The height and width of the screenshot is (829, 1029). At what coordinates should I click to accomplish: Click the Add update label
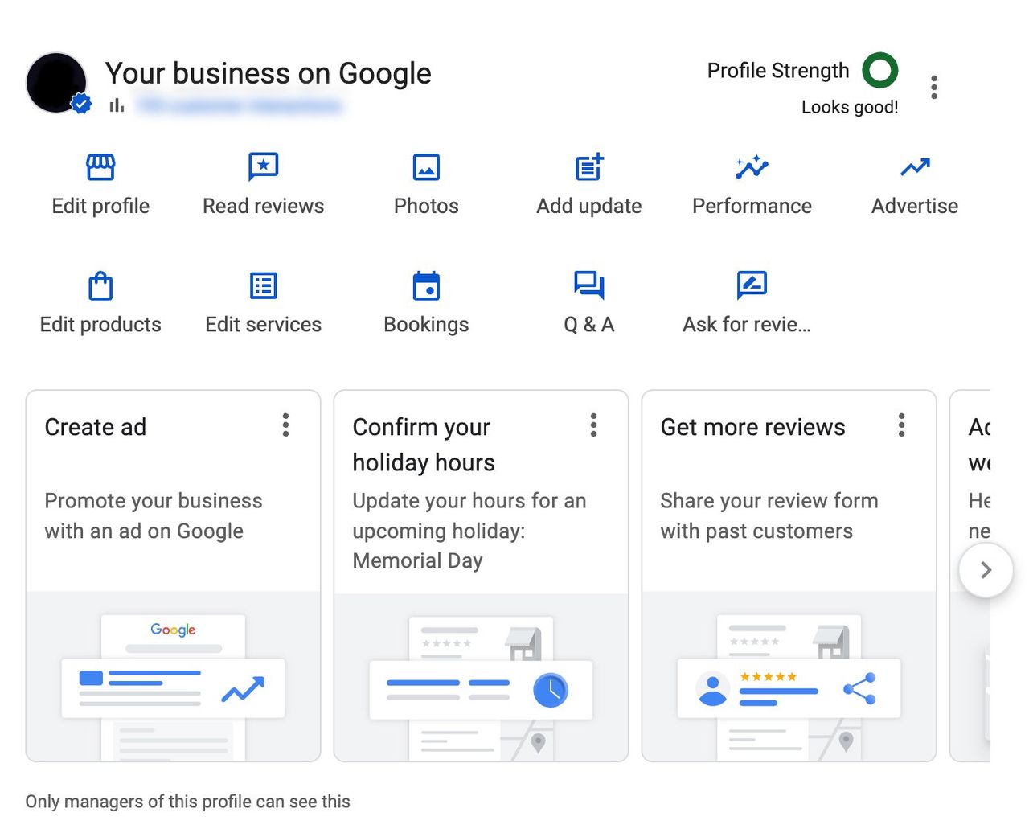pos(589,206)
